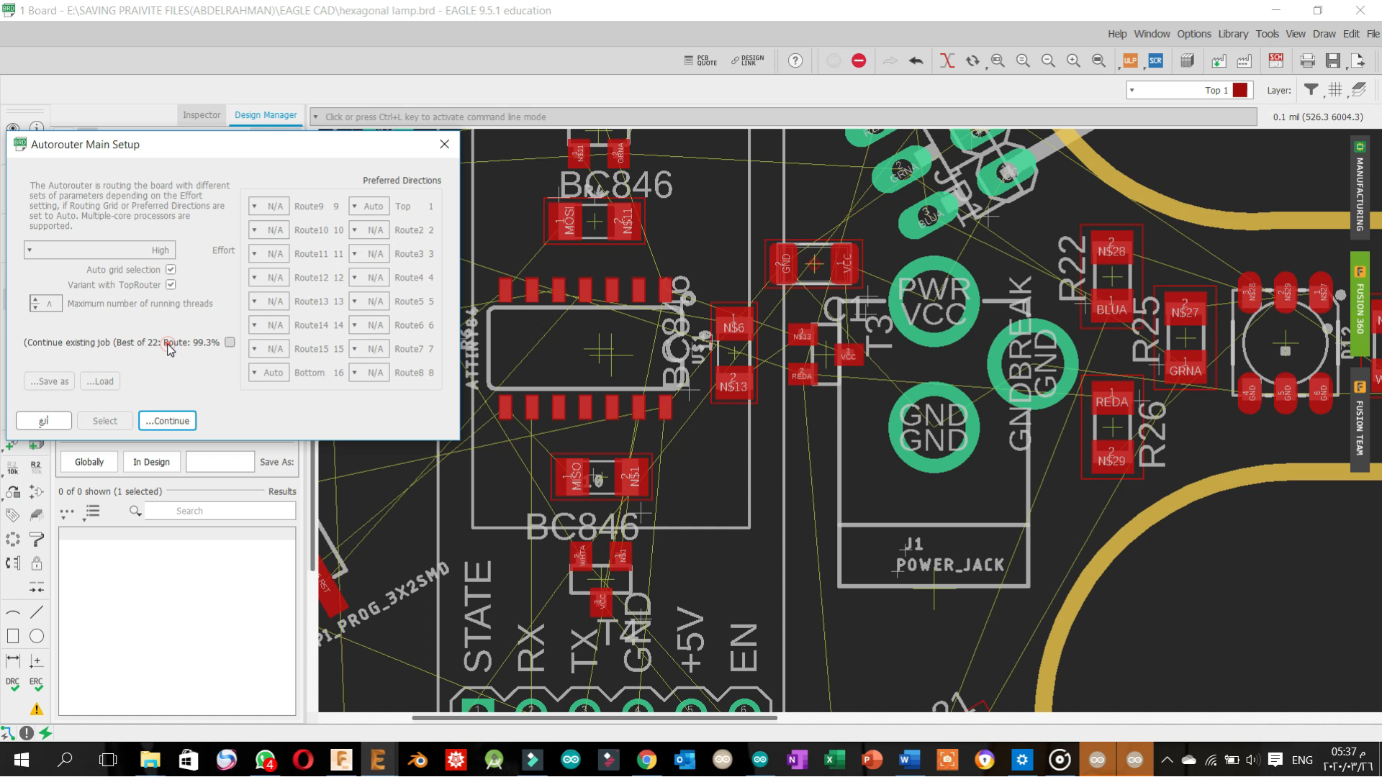Select the Line draw tool
Screen dimensions: 1382x777
click(37, 612)
